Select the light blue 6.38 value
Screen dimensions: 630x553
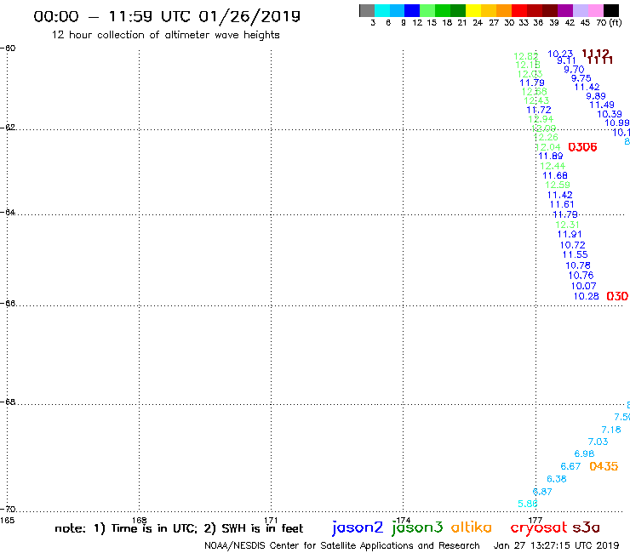tap(557, 479)
